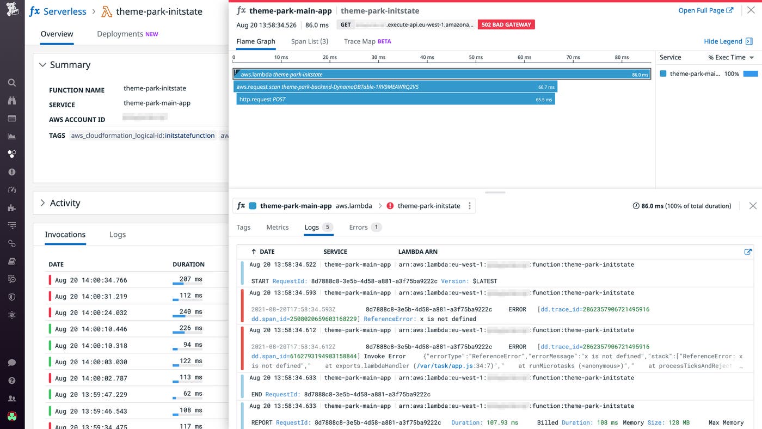Open the START RequestId log row

click(x=495, y=273)
